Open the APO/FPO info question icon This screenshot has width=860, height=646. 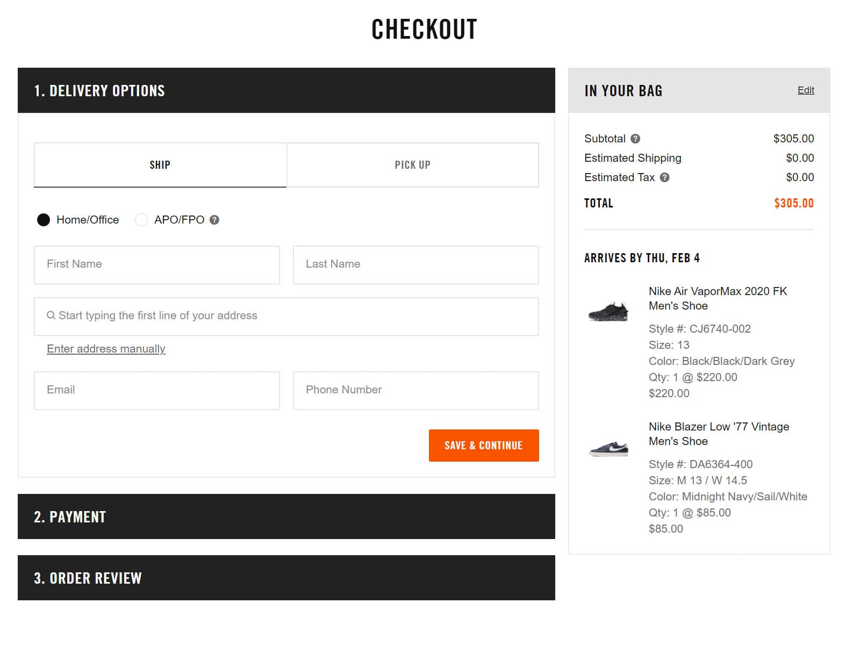click(214, 220)
